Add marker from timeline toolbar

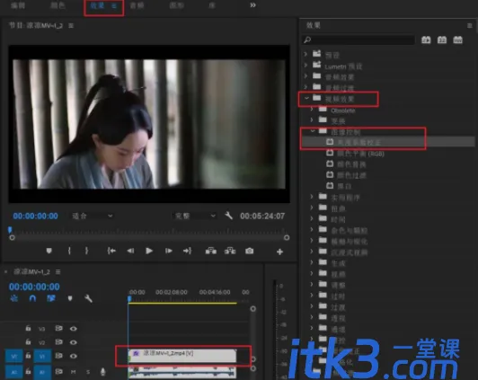[x=70, y=298]
